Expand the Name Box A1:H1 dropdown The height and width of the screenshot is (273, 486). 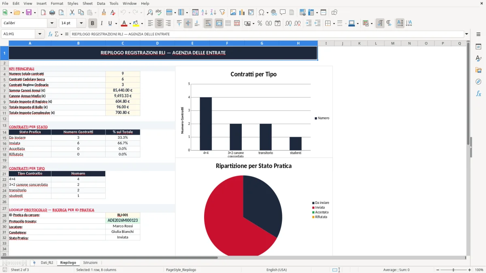[x=40, y=34]
